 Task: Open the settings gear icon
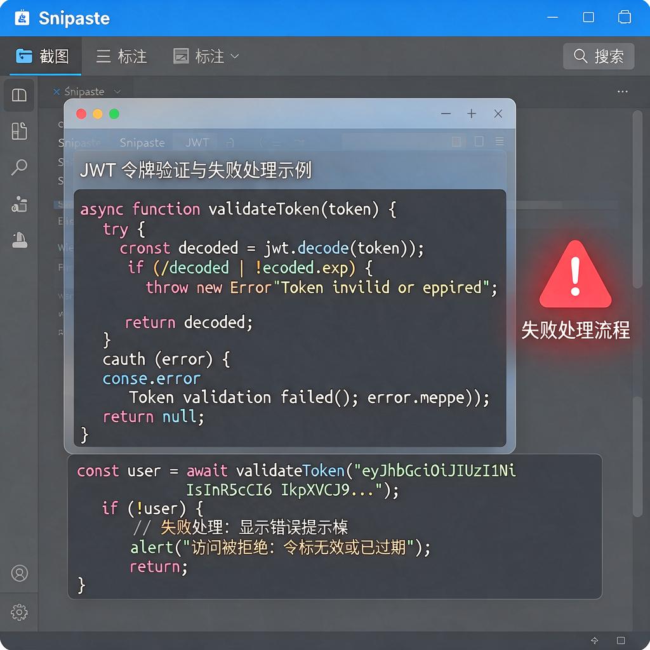point(19,612)
